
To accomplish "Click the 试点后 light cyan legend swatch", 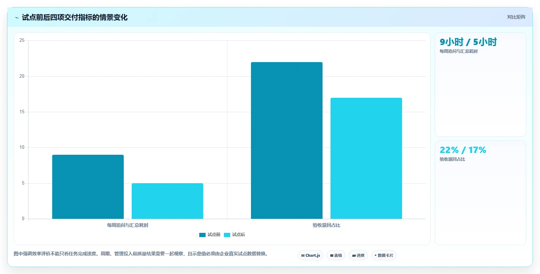I will pyautogui.click(x=227, y=235).
